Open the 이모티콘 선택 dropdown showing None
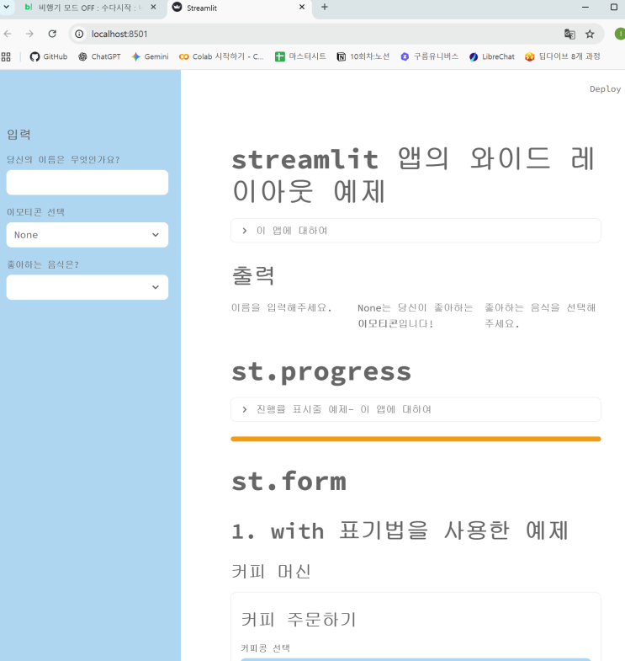Screen dimensions: 625x661 coord(87,235)
